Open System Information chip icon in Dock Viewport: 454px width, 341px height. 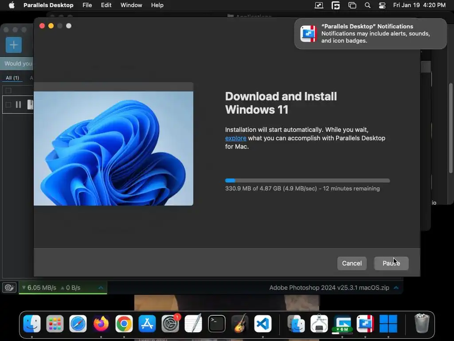pos(319,324)
